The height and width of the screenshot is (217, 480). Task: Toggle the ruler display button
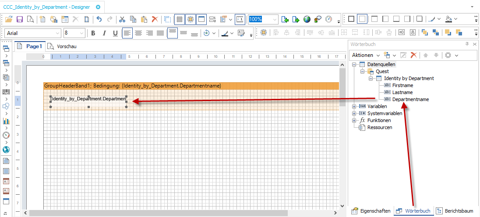(x=240, y=19)
